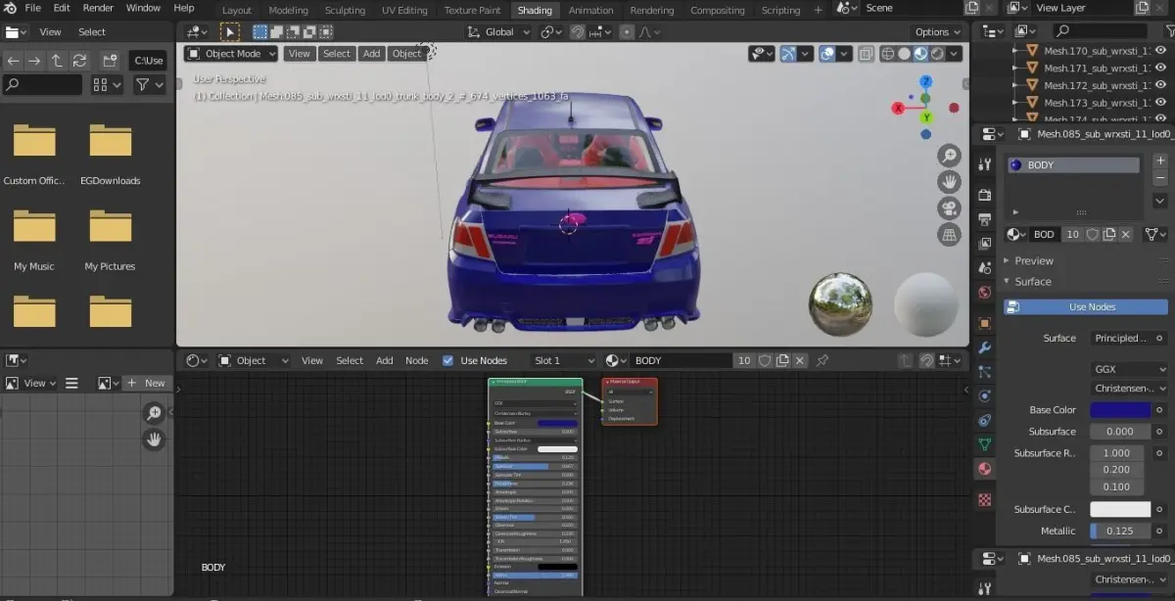The image size is (1175, 601).
Task: Go forward in file browser
Action: pos(34,61)
